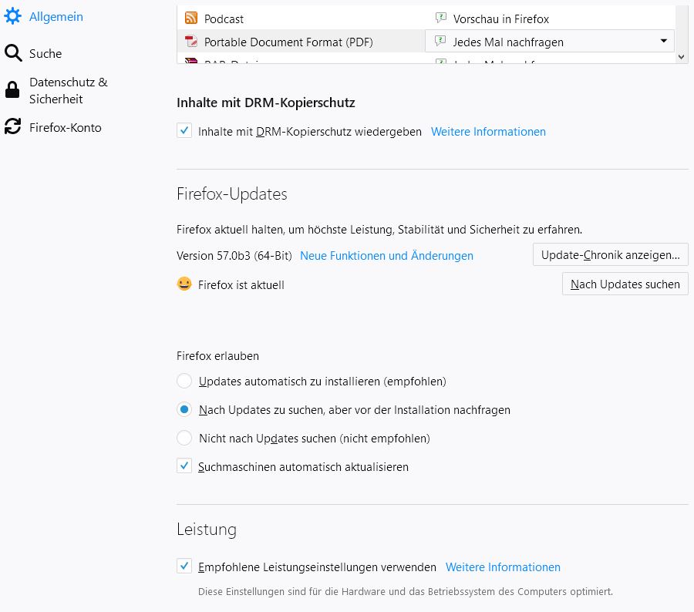The height and width of the screenshot is (612, 694).
Task: Click the Suche magnifier icon
Action: (13, 53)
